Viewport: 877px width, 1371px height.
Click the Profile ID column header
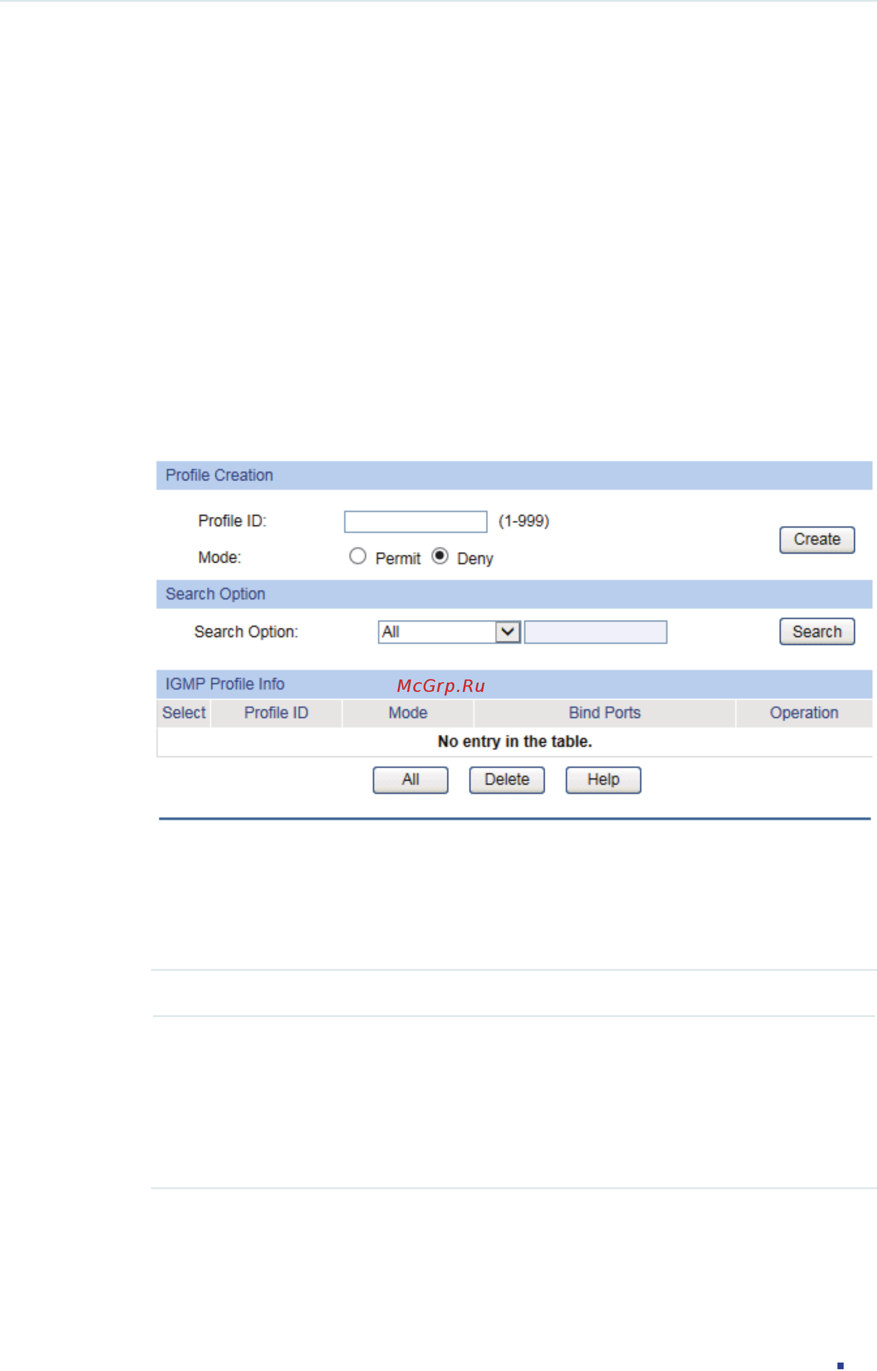click(x=276, y=714)
